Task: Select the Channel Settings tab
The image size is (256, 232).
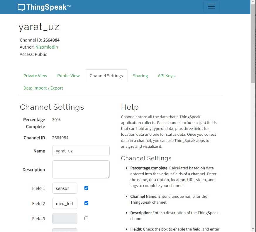Action: pos(106,76)
